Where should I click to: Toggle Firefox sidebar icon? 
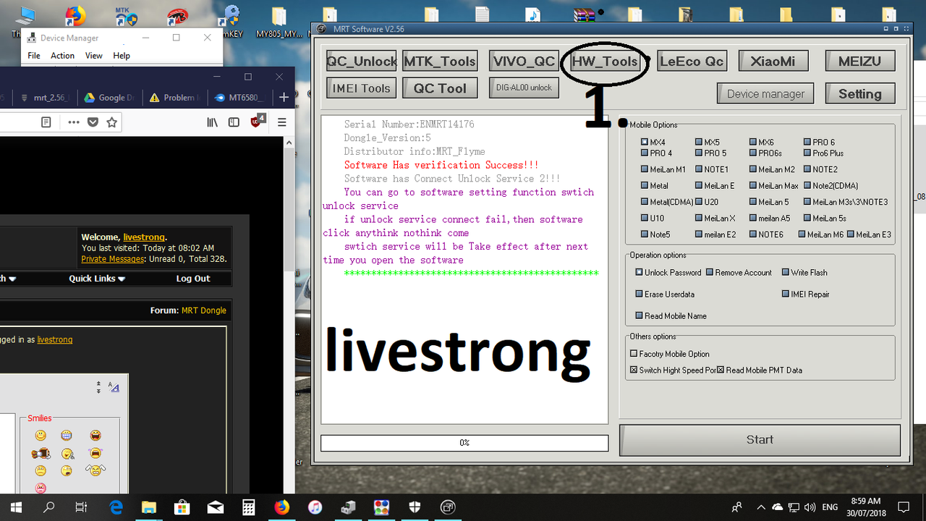234,122
